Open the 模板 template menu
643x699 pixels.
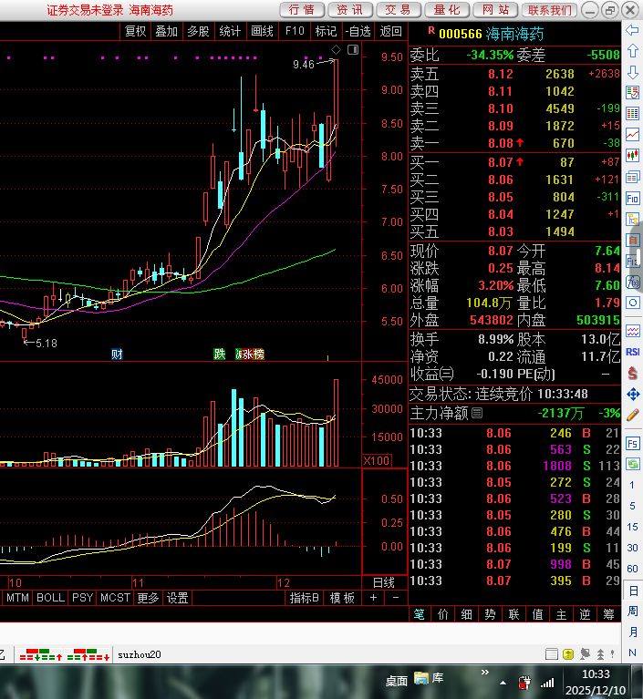[342, 598]
